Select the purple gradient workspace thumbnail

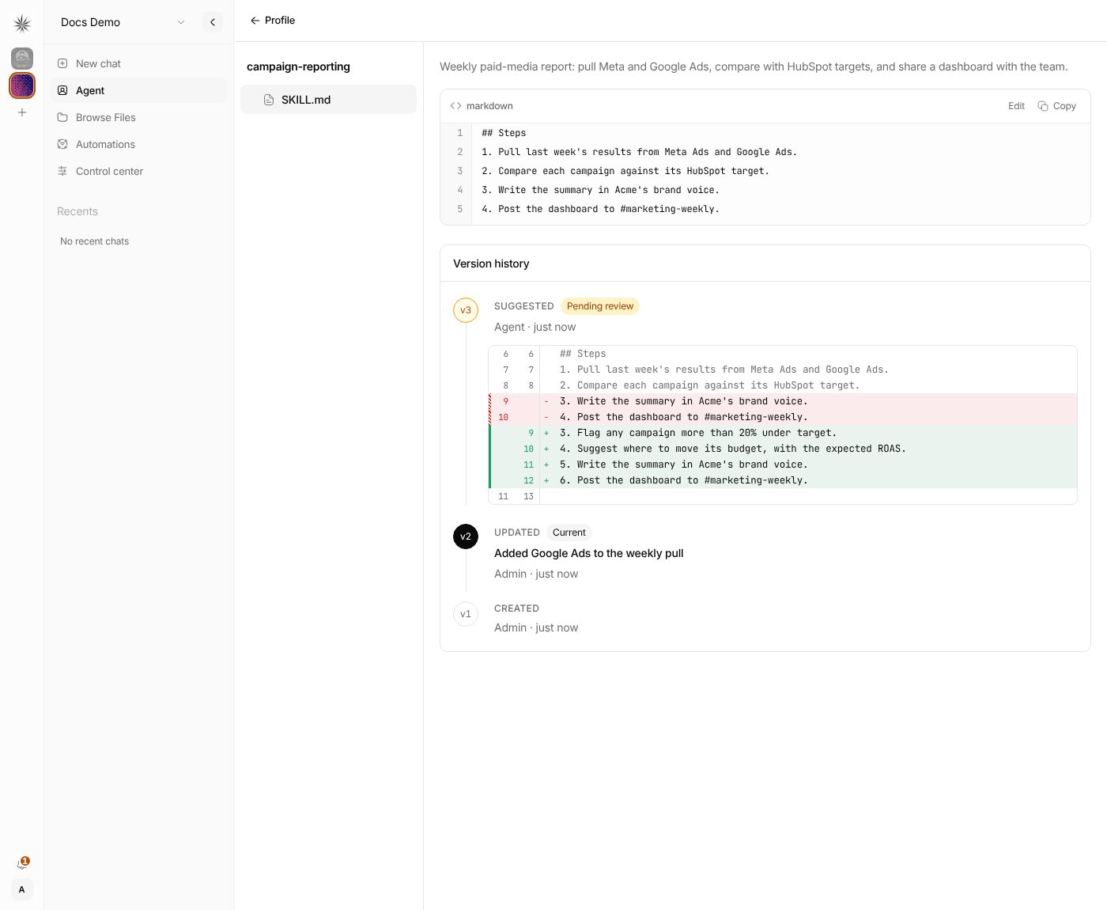22,85
